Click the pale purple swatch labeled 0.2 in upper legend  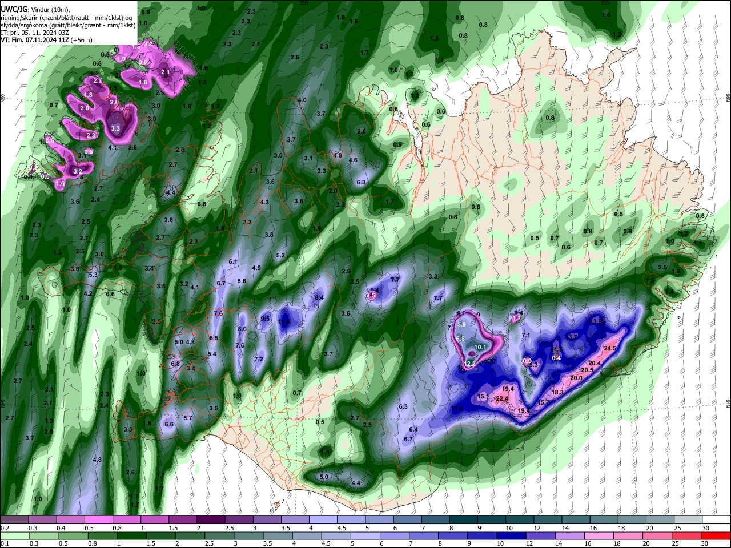pyautogui.click(x=15, y=520)
